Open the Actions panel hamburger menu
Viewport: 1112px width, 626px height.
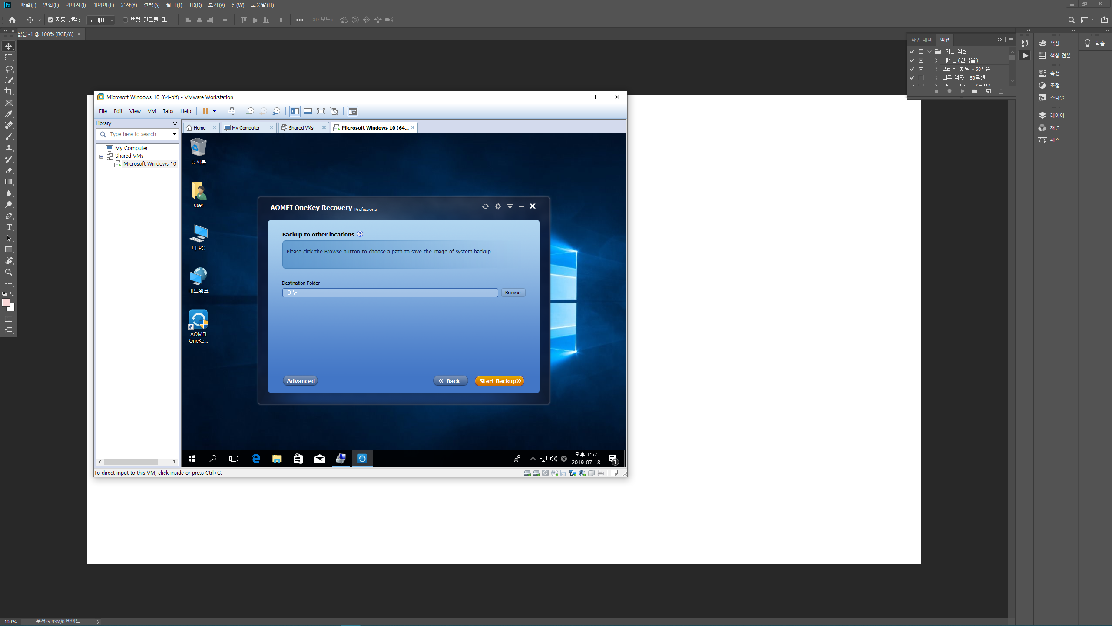click(x=1010, y=40)
